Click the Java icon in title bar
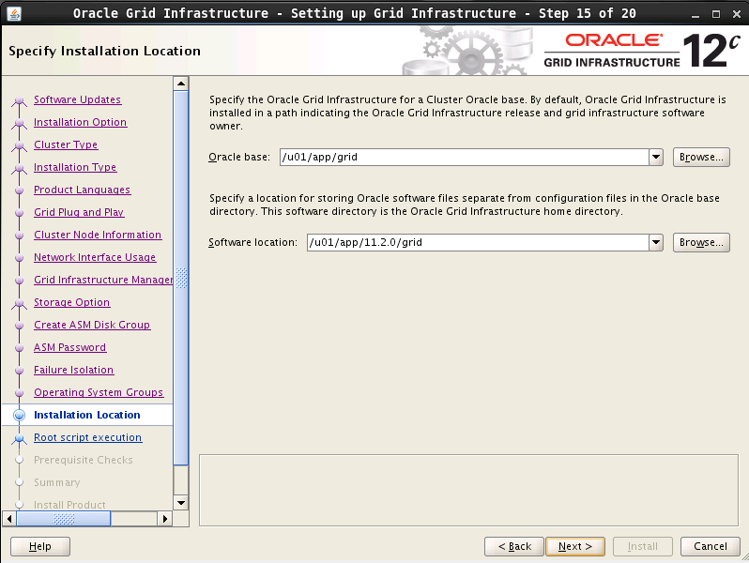Viewport: 749px width, 563px height. (11, 13)
